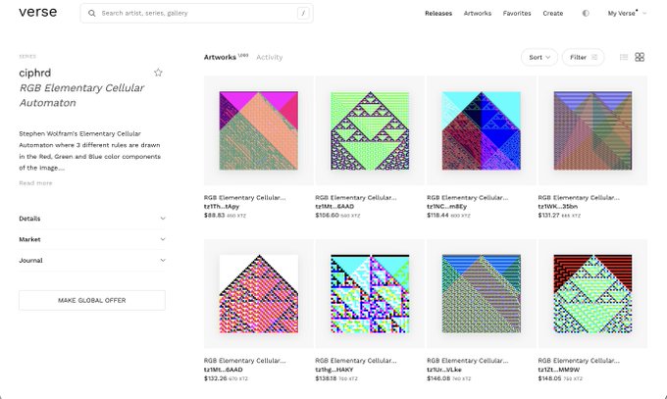The height and width of the screenshot is (399, 667).
Task: Switch to the Activity tab
Action: (x=270, y=57)
